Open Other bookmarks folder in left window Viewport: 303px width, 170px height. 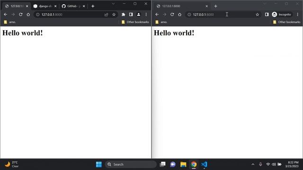135,22
